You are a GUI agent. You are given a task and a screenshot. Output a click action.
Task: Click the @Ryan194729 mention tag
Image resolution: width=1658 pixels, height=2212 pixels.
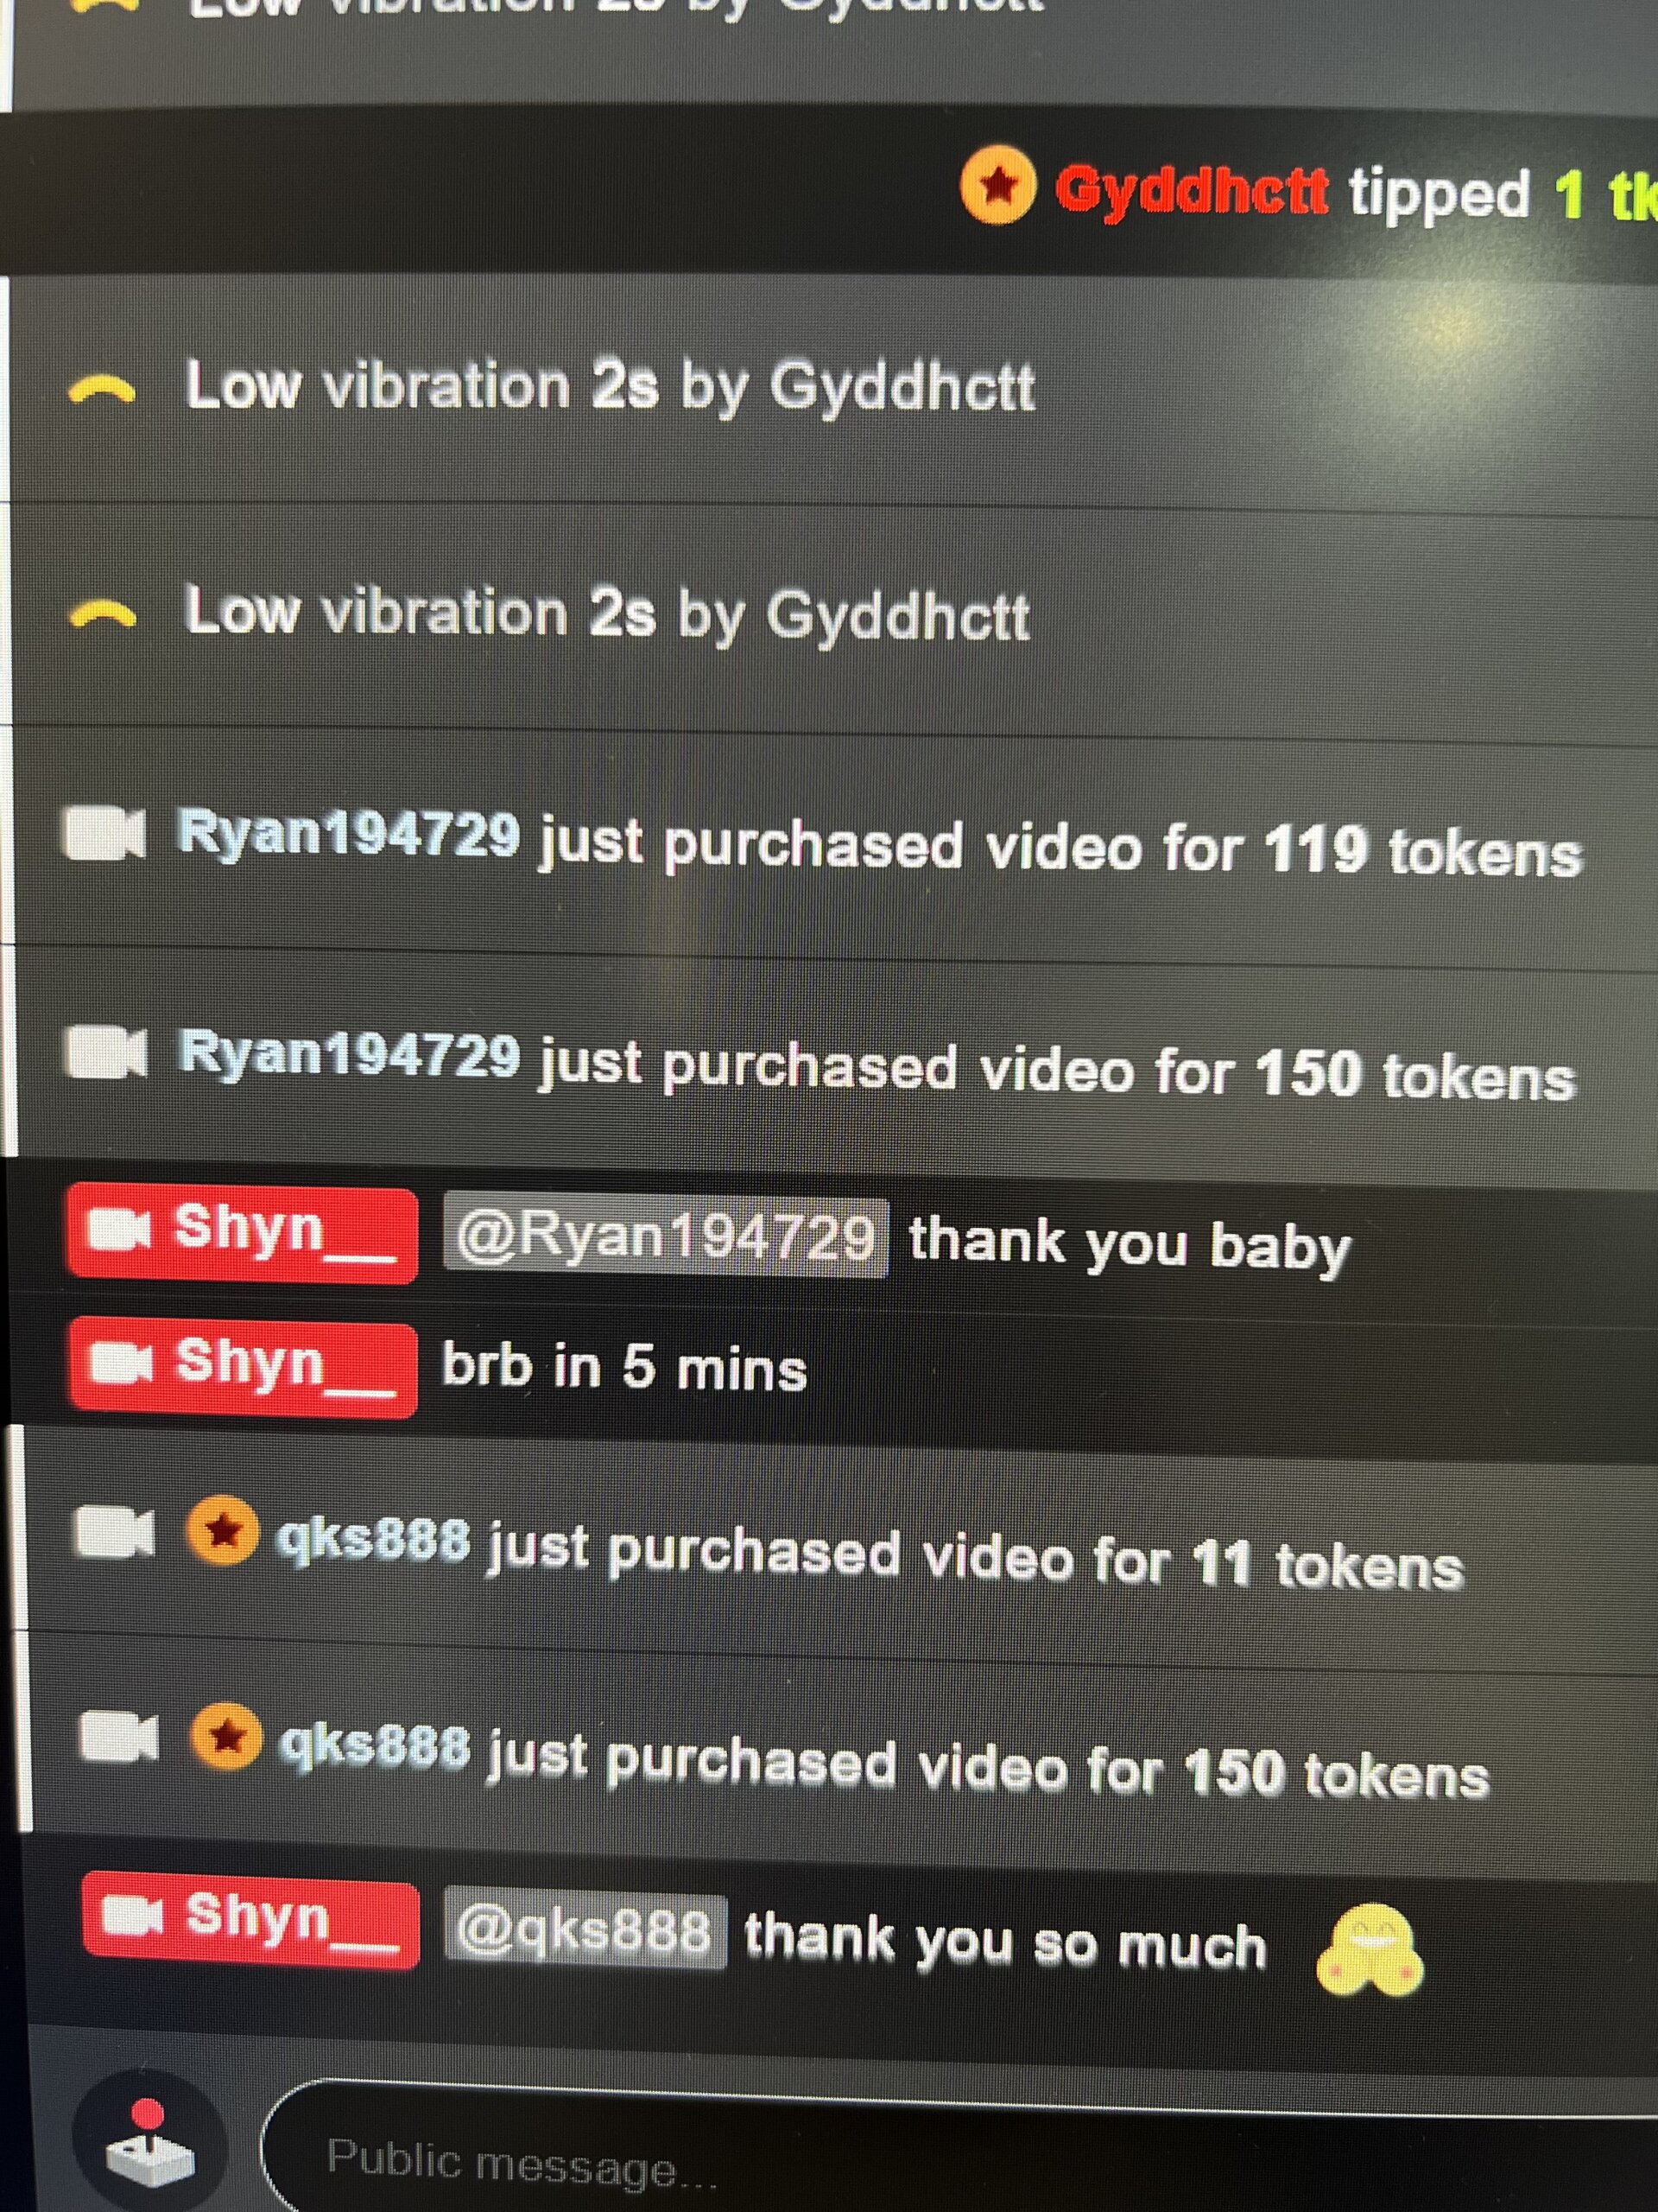point(665,1237)
